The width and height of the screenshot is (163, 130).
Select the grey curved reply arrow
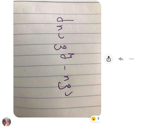point(121,59)
